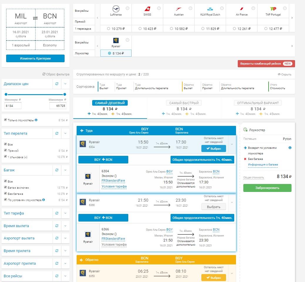Image resolution: width=305 pixels, height=282 pixels.
Task: Click the minimum price slider handle
Action: 6,94
